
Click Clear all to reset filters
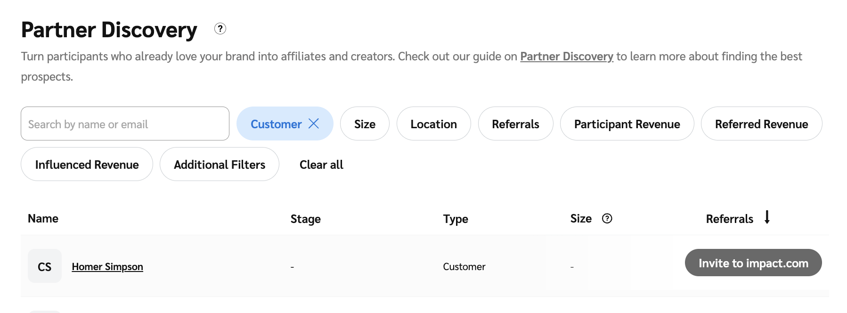coord(321,165)
